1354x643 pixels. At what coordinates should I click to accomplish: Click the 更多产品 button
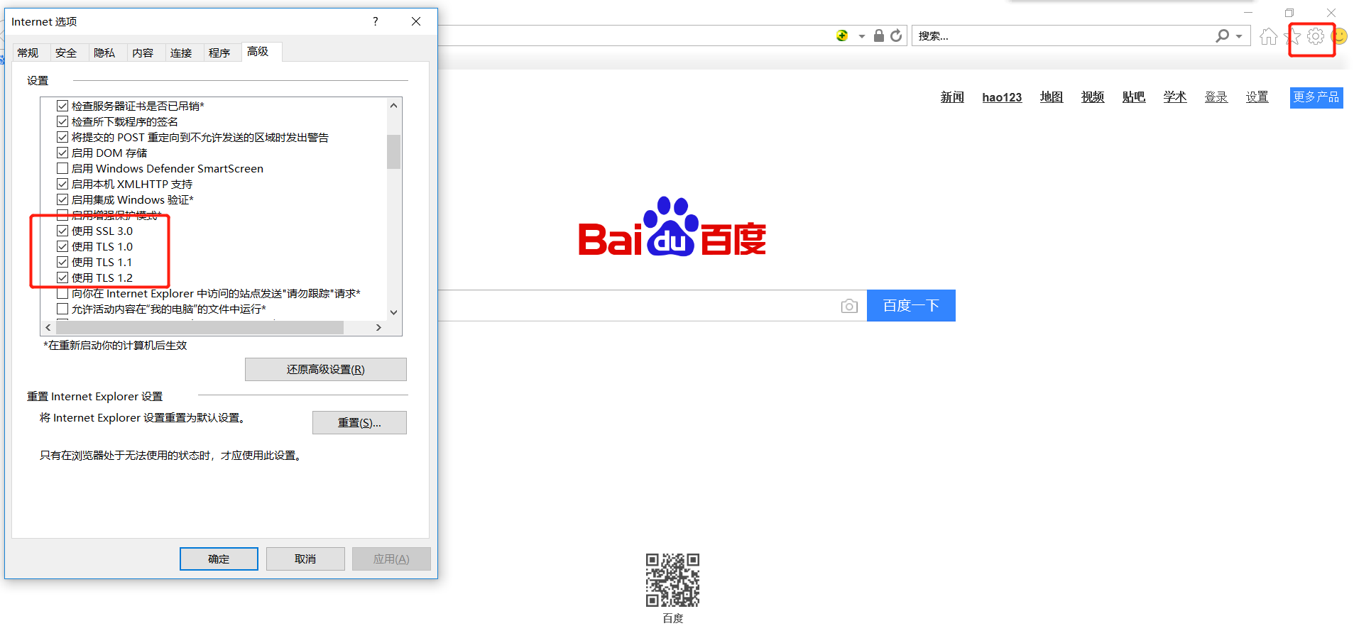(1316, 97)
